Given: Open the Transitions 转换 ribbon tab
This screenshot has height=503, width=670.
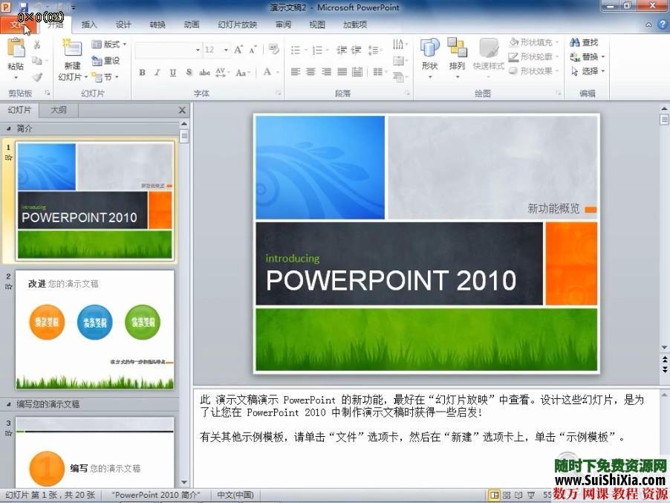Looking at the screenshot, I should 157,25.
